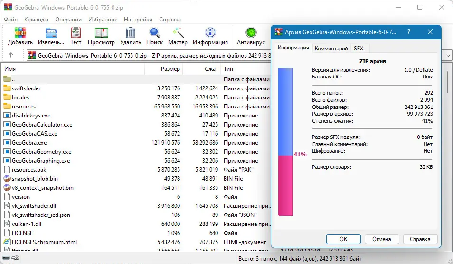453x264 pixels.
Task: Click the GeoGebra.exe application icon
Action: (7, 142)
